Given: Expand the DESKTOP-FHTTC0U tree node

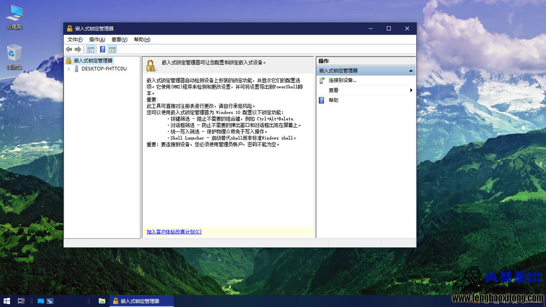Looking at the screenshot, I should (69, 69).
